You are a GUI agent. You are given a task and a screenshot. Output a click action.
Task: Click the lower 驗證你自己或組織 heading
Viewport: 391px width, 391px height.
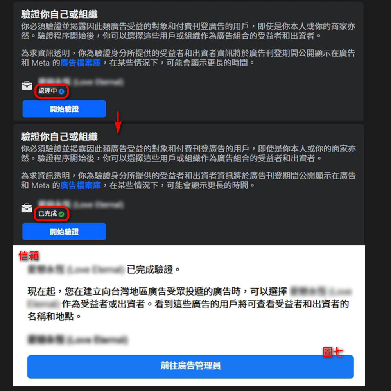[59, 136]
